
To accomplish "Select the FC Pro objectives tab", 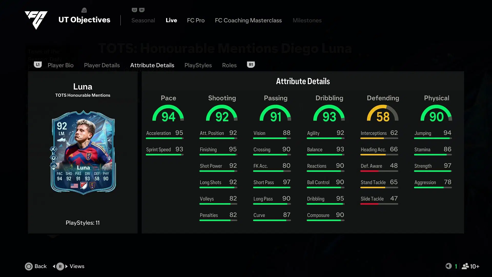I will pyautogui.click(x=196, y=21).
